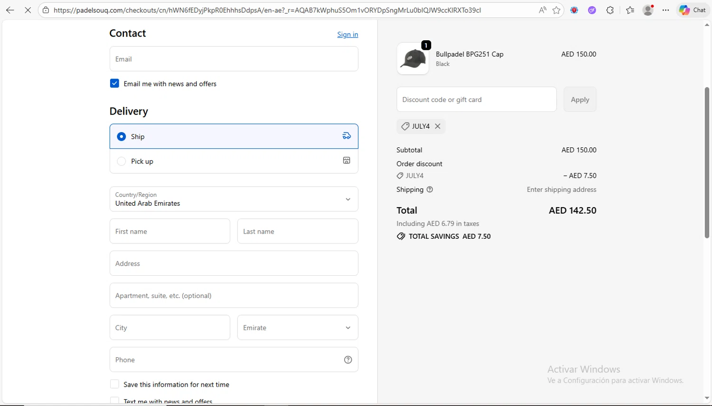
Task: Focus the Address field
Action: (234, 263)
